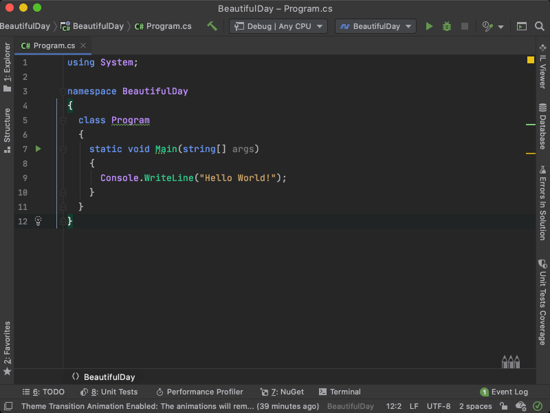Click the BeautifulDay context label in status bar
This screenshot has height=413, width=550.
point(351,406)
